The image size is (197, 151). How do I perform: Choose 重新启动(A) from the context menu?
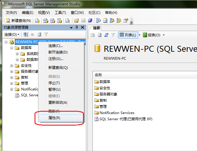click(x=61, y=103)
